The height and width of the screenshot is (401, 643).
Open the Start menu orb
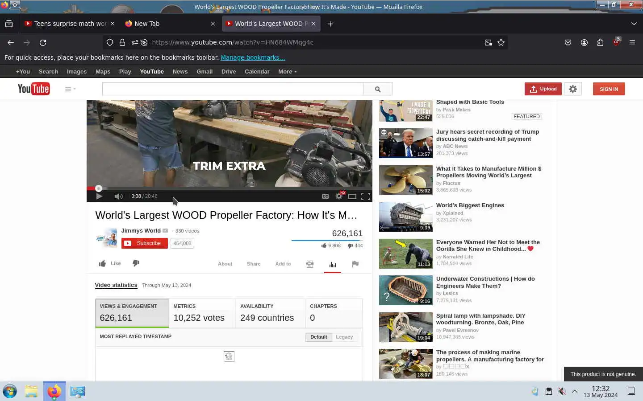pos(10,391)
